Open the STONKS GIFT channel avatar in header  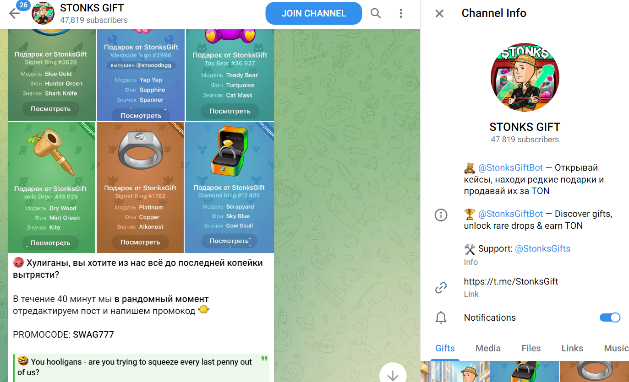pos(43,13)
